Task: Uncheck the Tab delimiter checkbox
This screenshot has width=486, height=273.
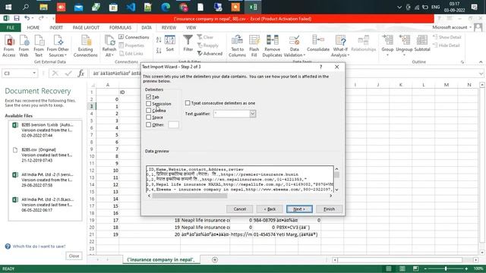Action: (149, 97)
